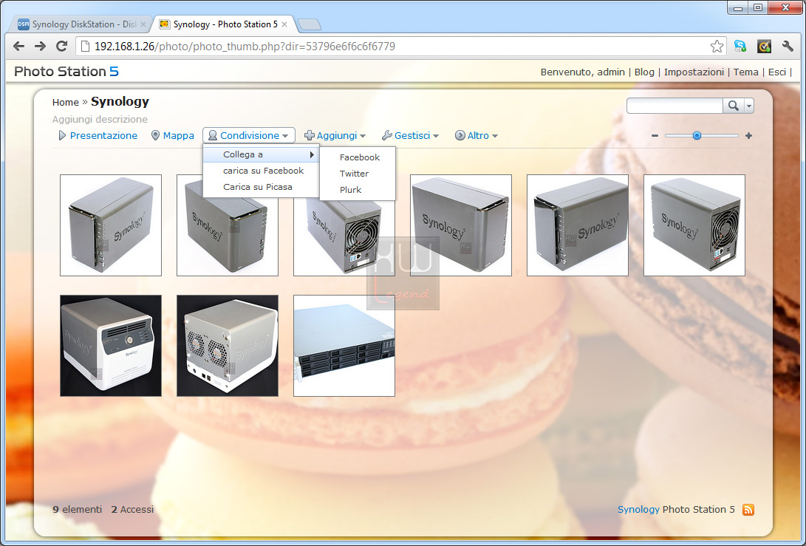Screen dimensions: 806x546
Task: Select the Synology - Photo Station 5 tab
Action: click(224, 24)
